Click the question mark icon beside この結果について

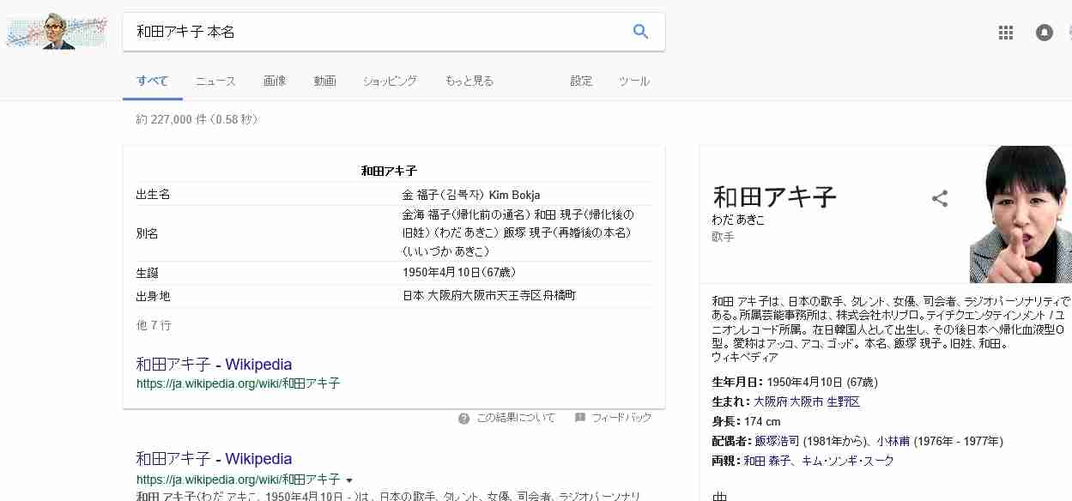[x=463, y=418]
